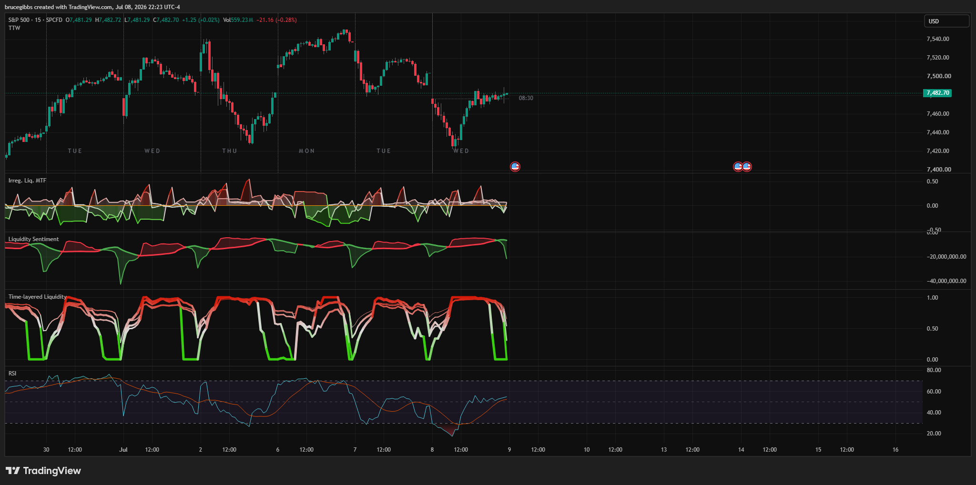The height and width of the screenshot is (485, 976).
Task: Select the TTW indicator label
Action: pos(14,28)
